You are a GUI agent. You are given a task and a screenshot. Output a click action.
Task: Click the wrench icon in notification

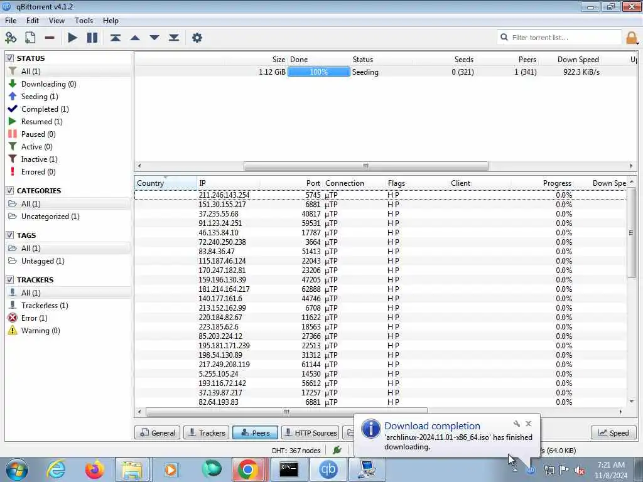click(x=517, y=424)
